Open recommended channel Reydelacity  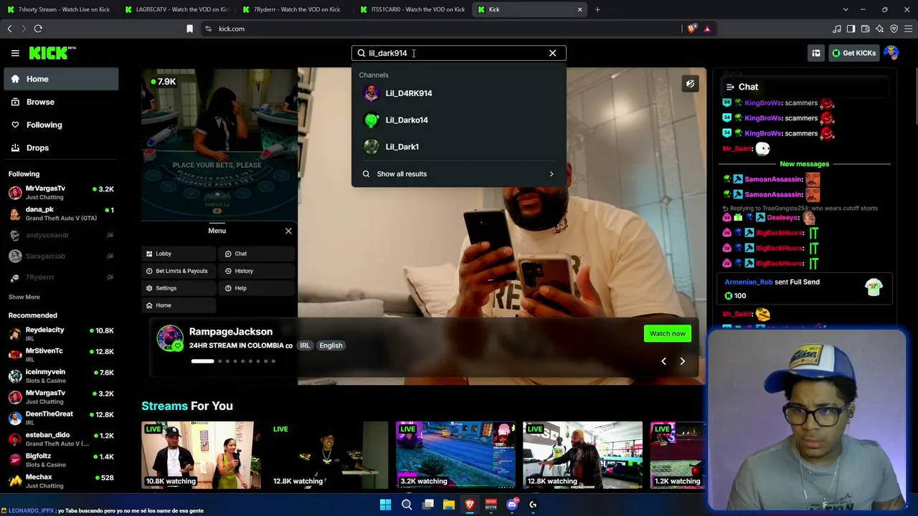(x=61, y=334)
